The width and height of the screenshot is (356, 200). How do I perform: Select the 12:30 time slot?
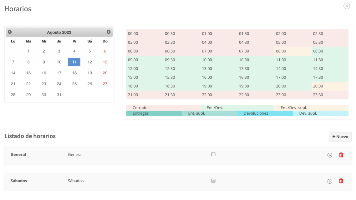(182, 69)
